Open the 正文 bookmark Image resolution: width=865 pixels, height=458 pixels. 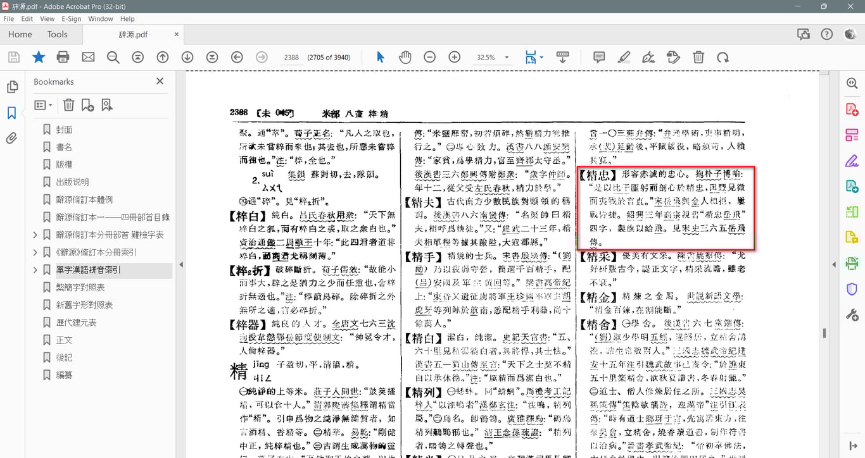tap(64, 340)
